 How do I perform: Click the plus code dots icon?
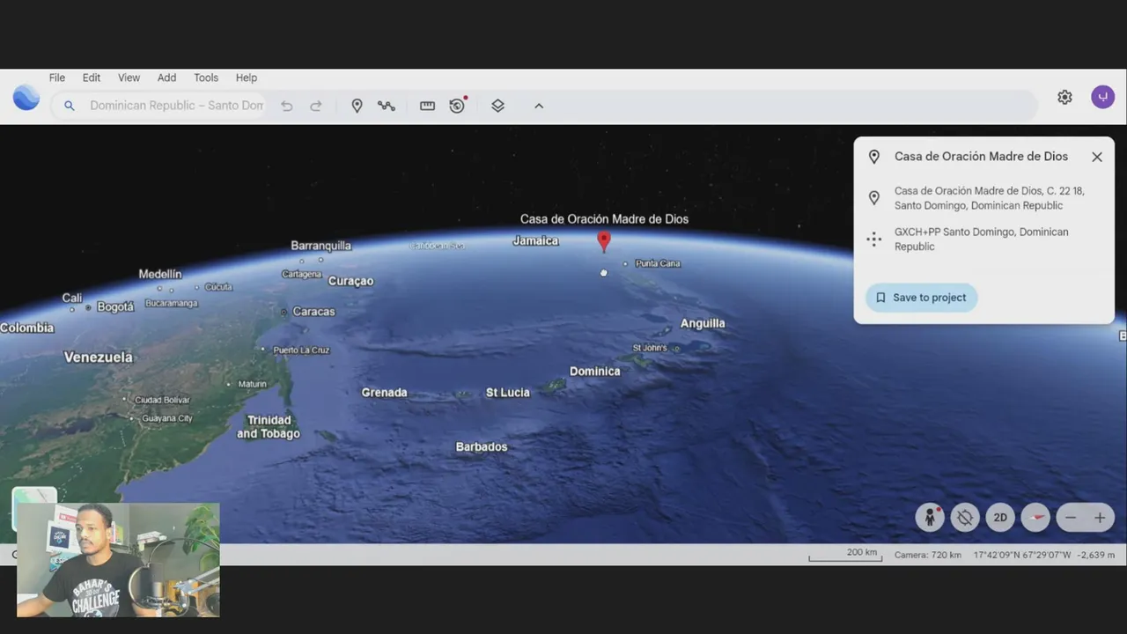(874, 239)
